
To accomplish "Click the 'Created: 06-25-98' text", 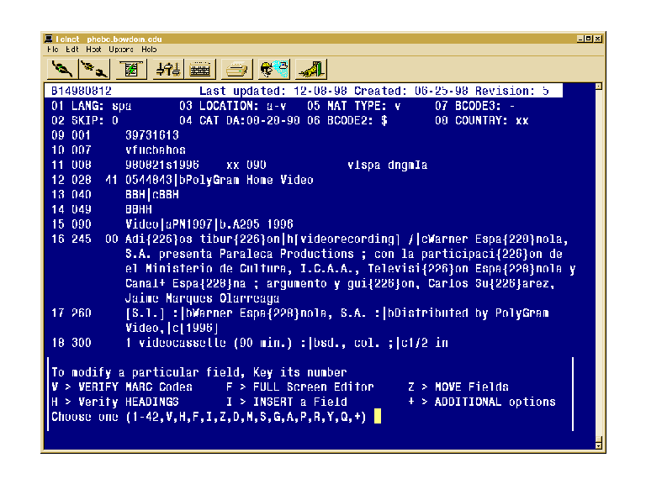I will click(410, 91).
